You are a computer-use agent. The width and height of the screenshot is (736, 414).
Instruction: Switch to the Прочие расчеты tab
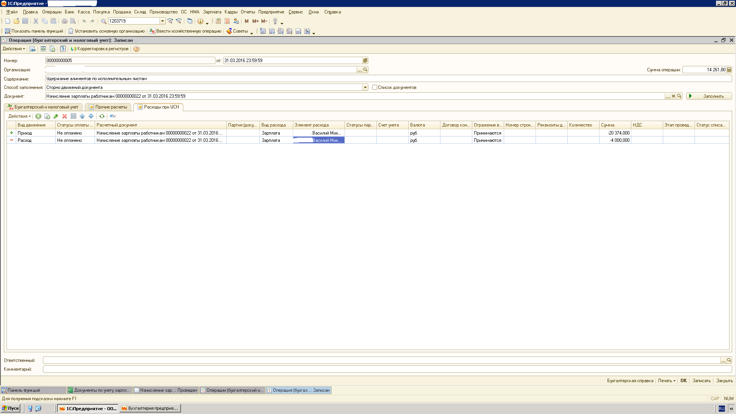(x=108, y=107)
